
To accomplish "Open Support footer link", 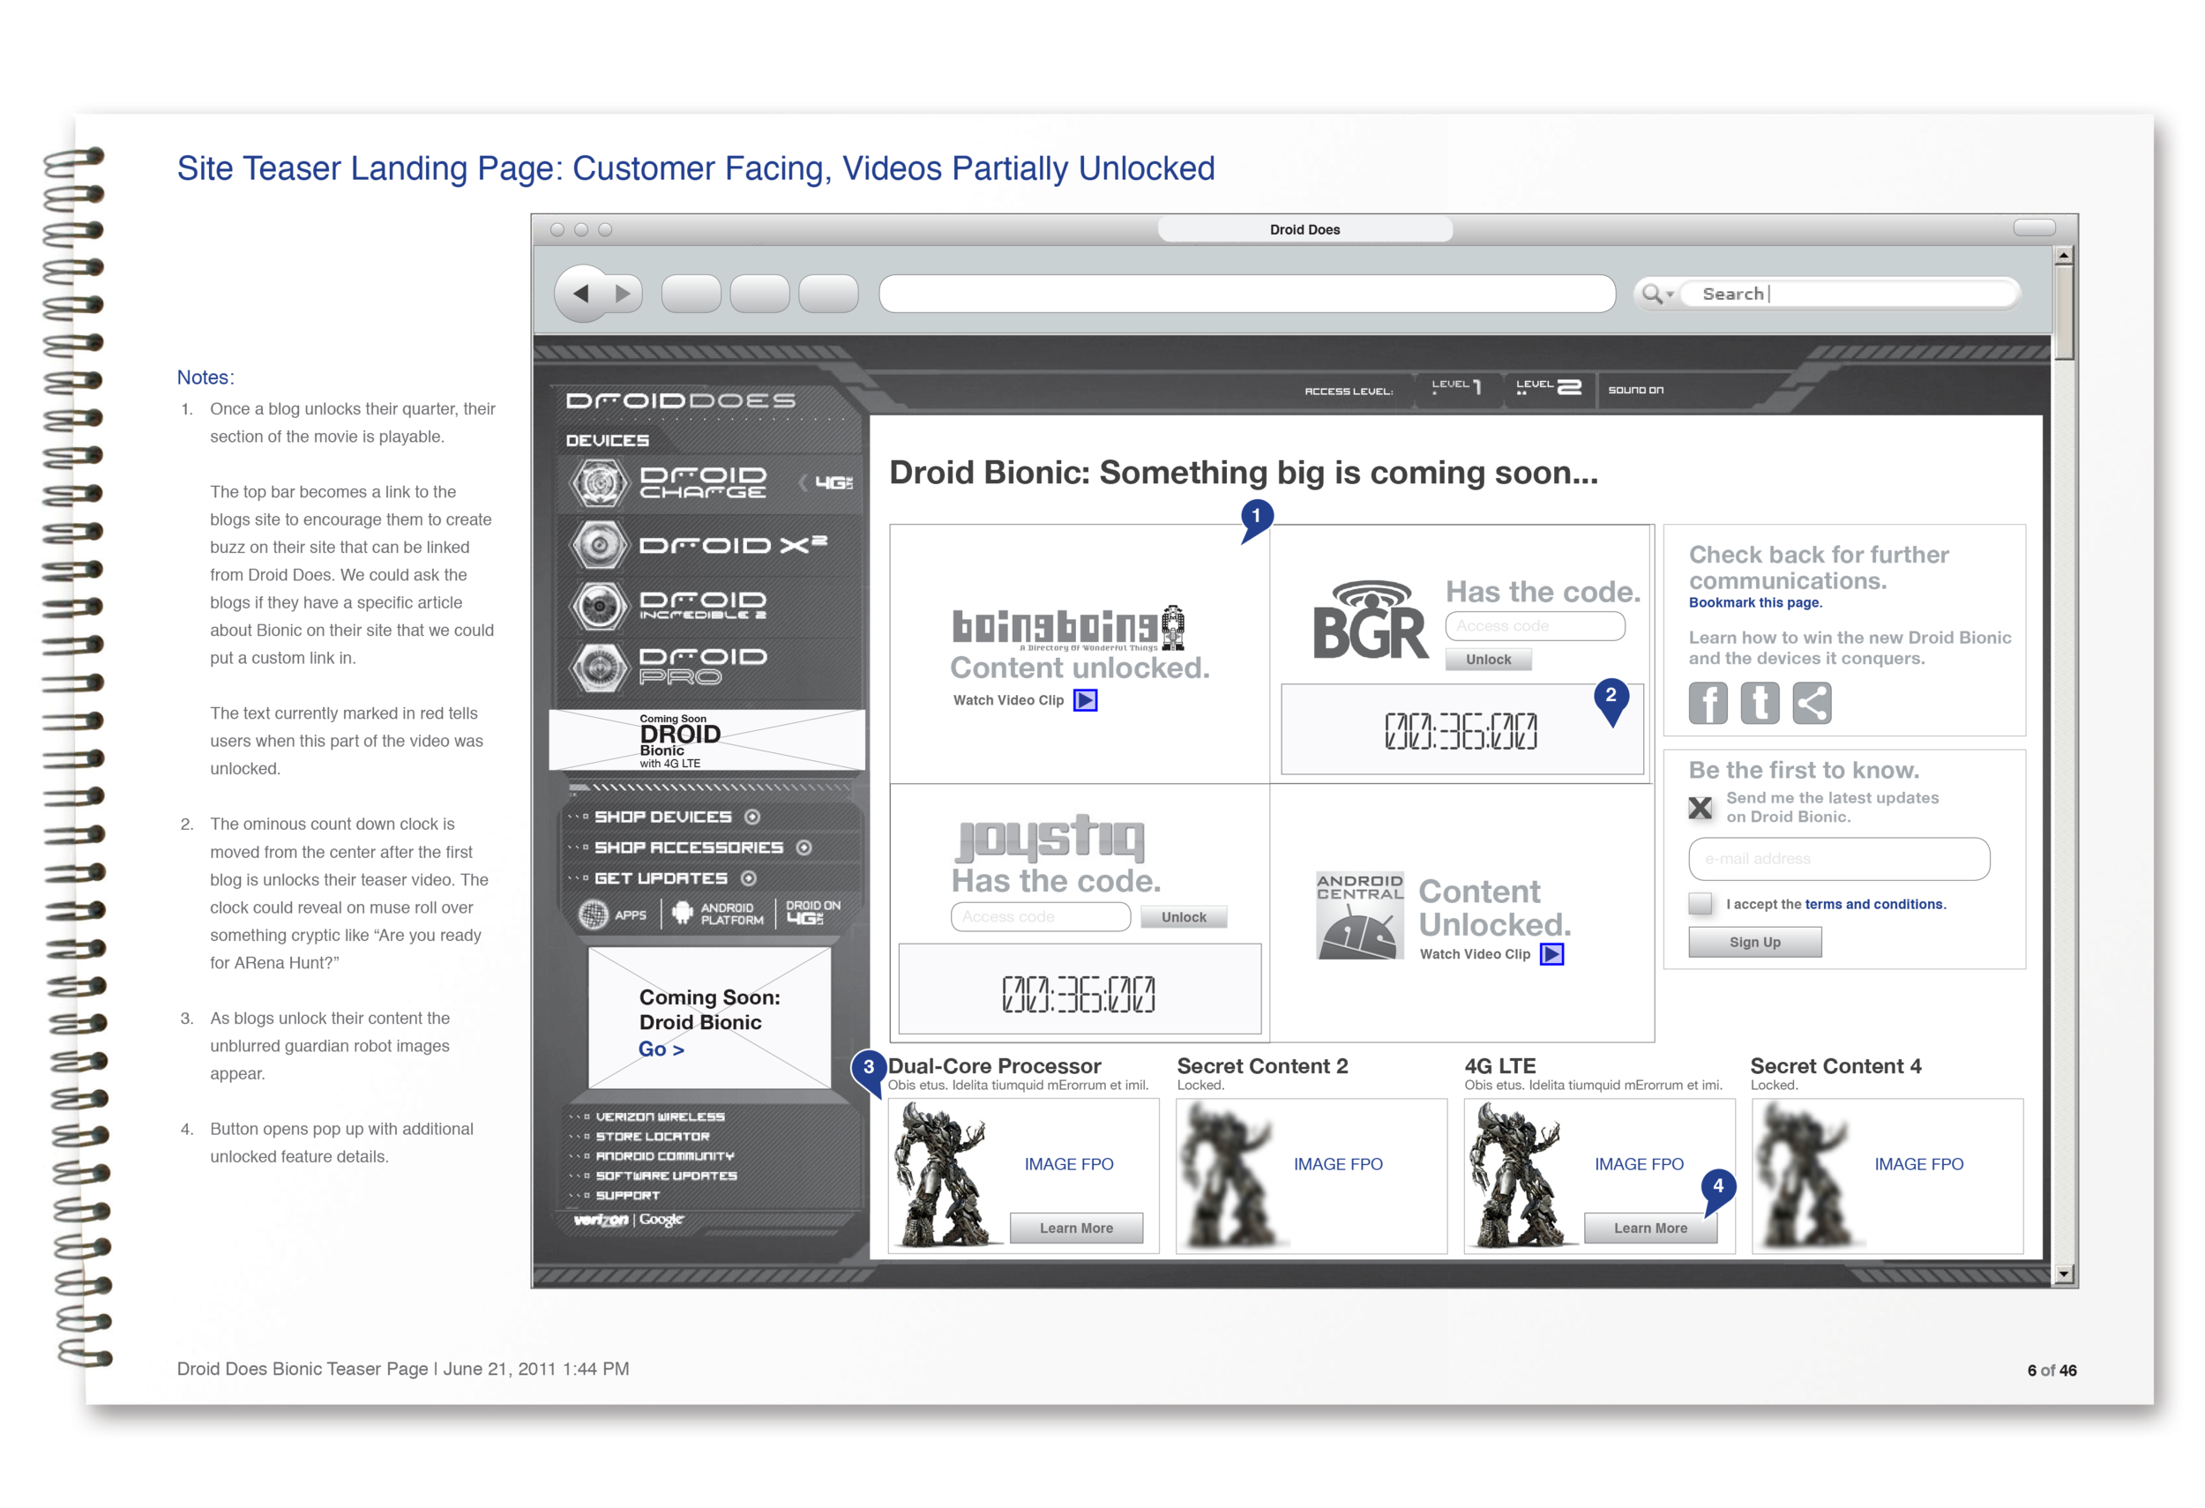I will [627, 1196].
